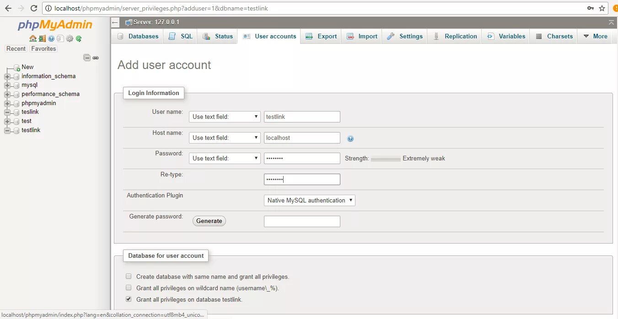Viewport: 618px width, 319px height.
Task: Click the collapse sidebar arrow button
Action: pos(115,22)
